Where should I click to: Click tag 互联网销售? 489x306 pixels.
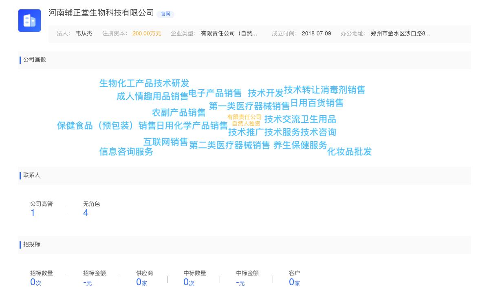click(x=166, y=142)
